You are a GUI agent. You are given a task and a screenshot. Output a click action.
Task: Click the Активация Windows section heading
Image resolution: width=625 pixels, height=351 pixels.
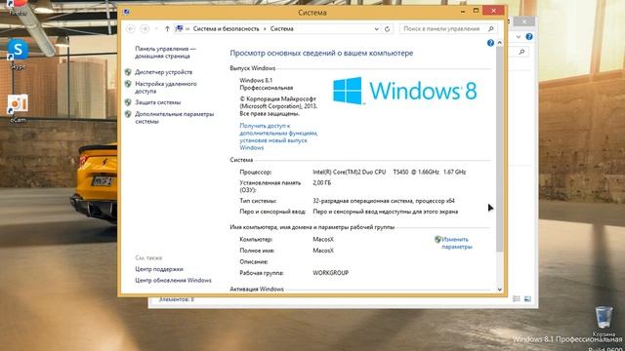[257, 289]
